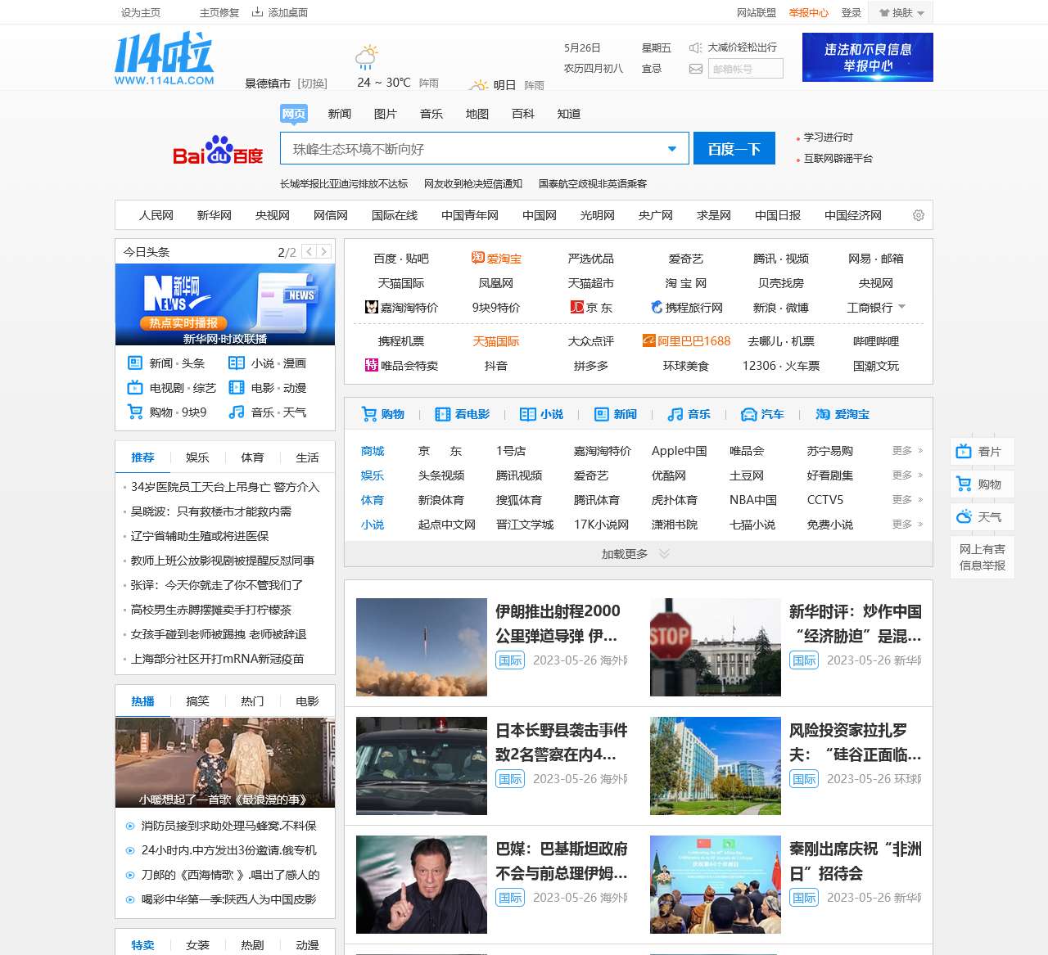The width and height of the screenshot is (1048, 955).
Task: Click into Baidu search input field
Action: (x=475, y=149)
